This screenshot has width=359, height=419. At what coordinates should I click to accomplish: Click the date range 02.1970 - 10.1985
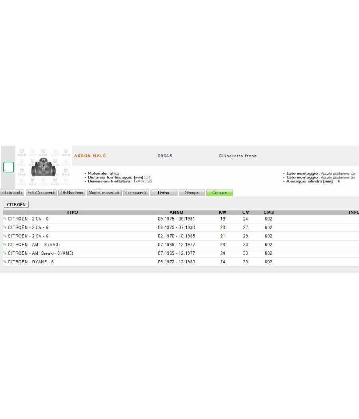tap(176, 236)
